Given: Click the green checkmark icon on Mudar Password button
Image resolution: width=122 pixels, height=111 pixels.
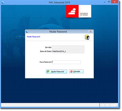Looking at the screenshot, I should (x=48, y=72).
